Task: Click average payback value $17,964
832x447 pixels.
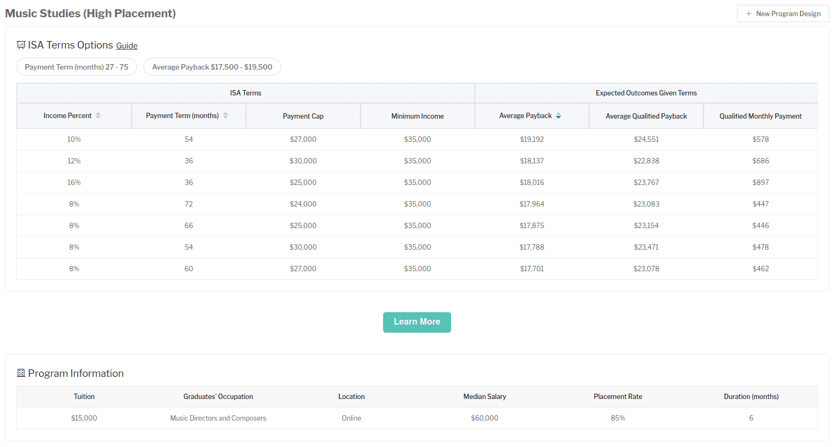Action: (x=532, y=204)
